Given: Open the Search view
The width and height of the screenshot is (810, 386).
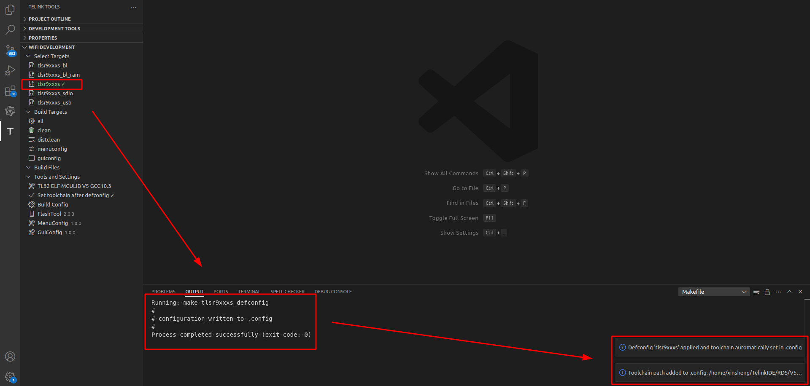Looking at the screenshot, I should (x=10, y=29).
